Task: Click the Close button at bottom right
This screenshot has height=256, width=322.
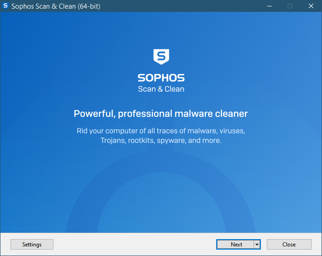Action: 289,244
